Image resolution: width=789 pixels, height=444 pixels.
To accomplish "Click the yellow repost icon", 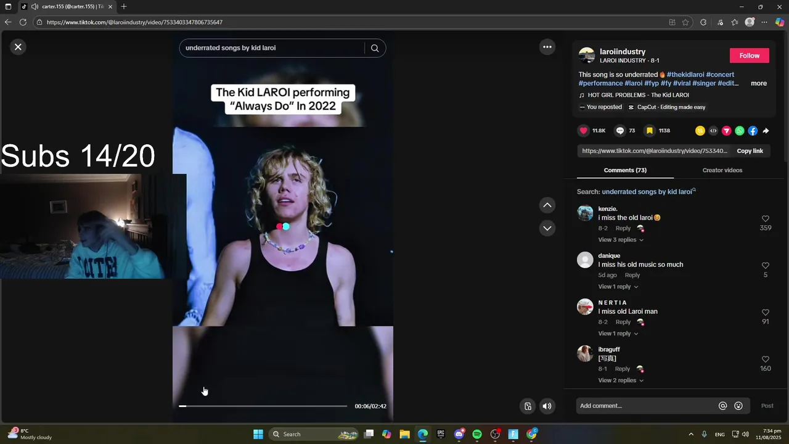I will (x=700, y=131).
